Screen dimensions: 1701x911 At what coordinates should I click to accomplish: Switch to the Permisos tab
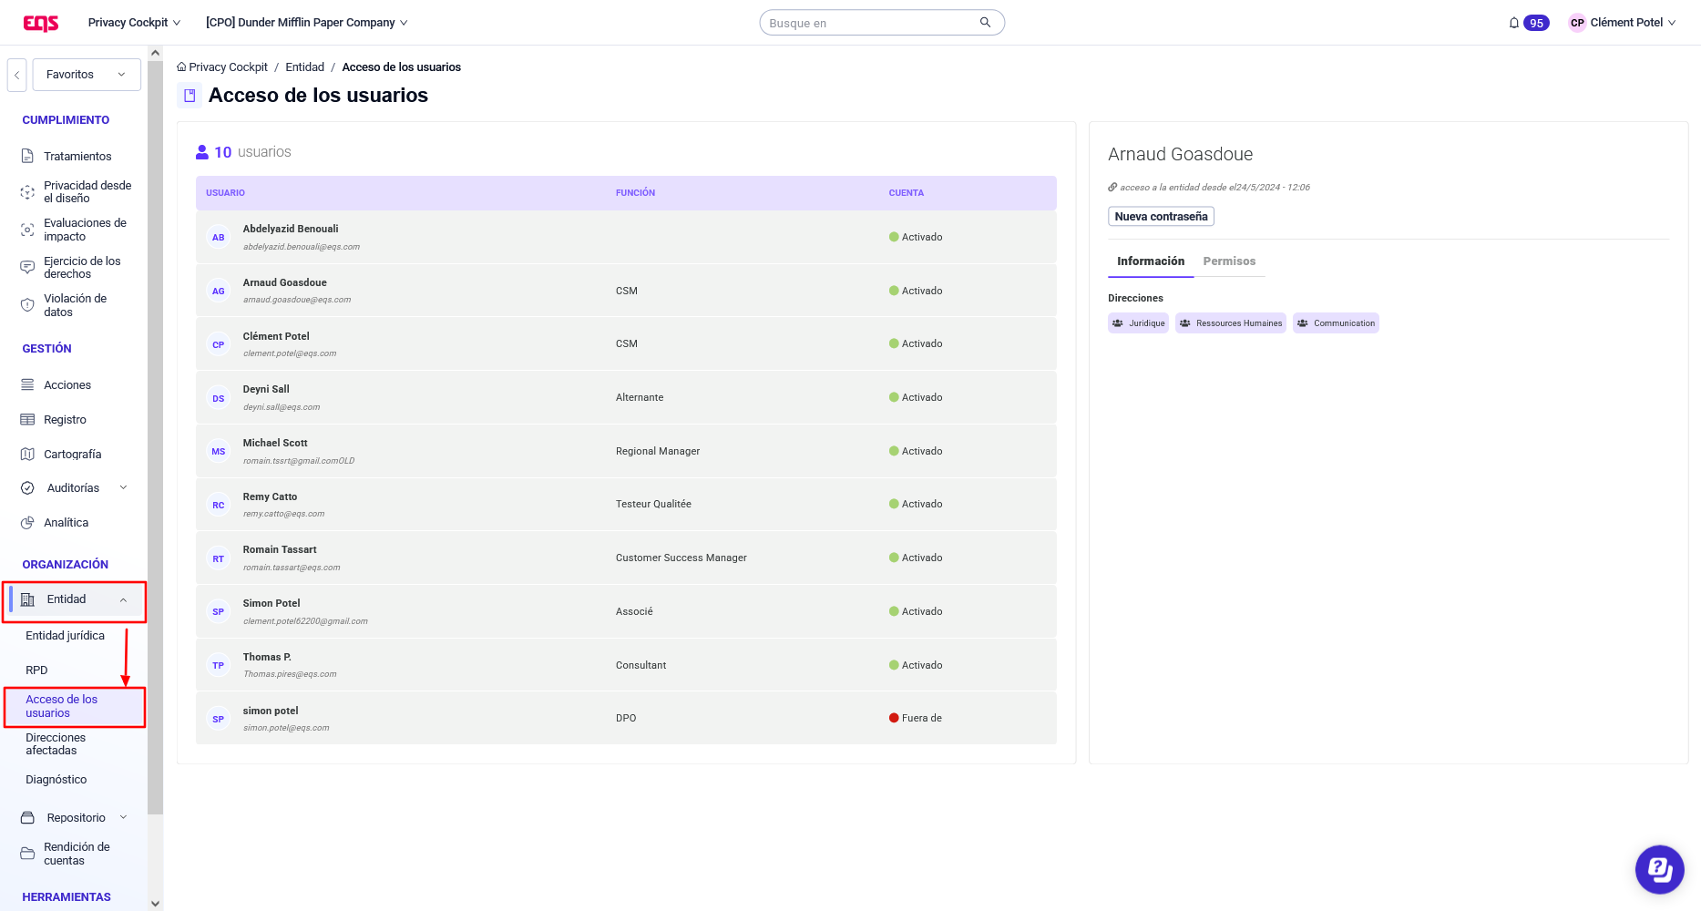coord(1229,261)
